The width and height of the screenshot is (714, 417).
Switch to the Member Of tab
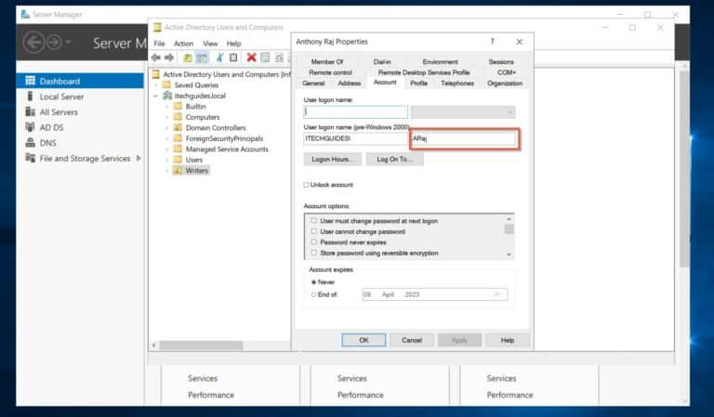click(327, 62)
